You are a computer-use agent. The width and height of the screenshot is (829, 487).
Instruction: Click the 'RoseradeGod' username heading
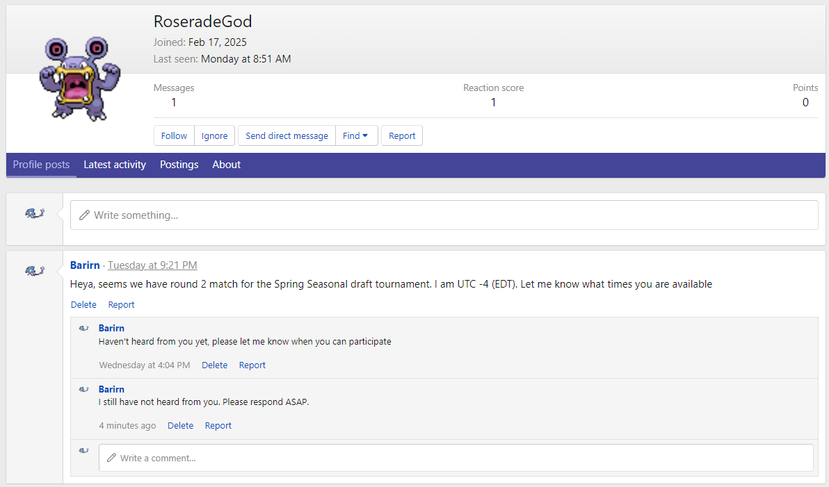202,22
